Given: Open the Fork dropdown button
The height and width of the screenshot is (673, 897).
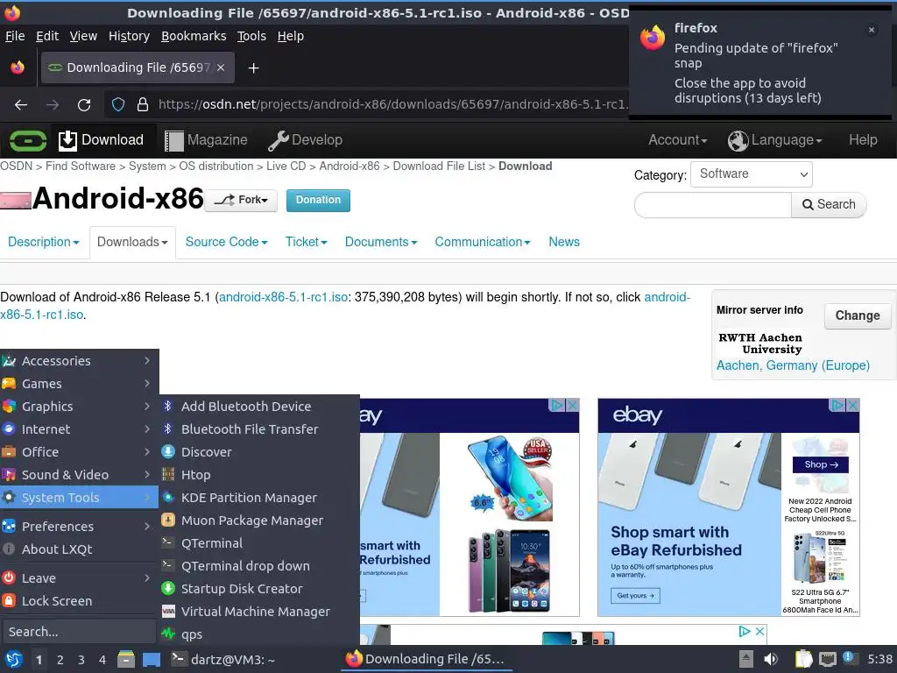Looking at the screenshot, I should 241,201.
